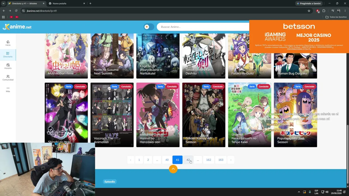Image resolution: width=349 pixels, height=196 pixels.
Task: Open the Chrome three-dot menu
Action: coord(345,11)
